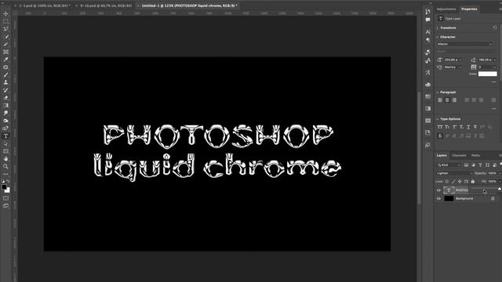Hide the Background layer
The height and width of the screenshot is (282, 502).
[x=438, y=198]
